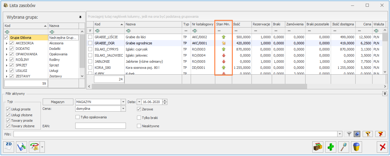
Task: Sort by Stan Min. column header
Action: 223,24
